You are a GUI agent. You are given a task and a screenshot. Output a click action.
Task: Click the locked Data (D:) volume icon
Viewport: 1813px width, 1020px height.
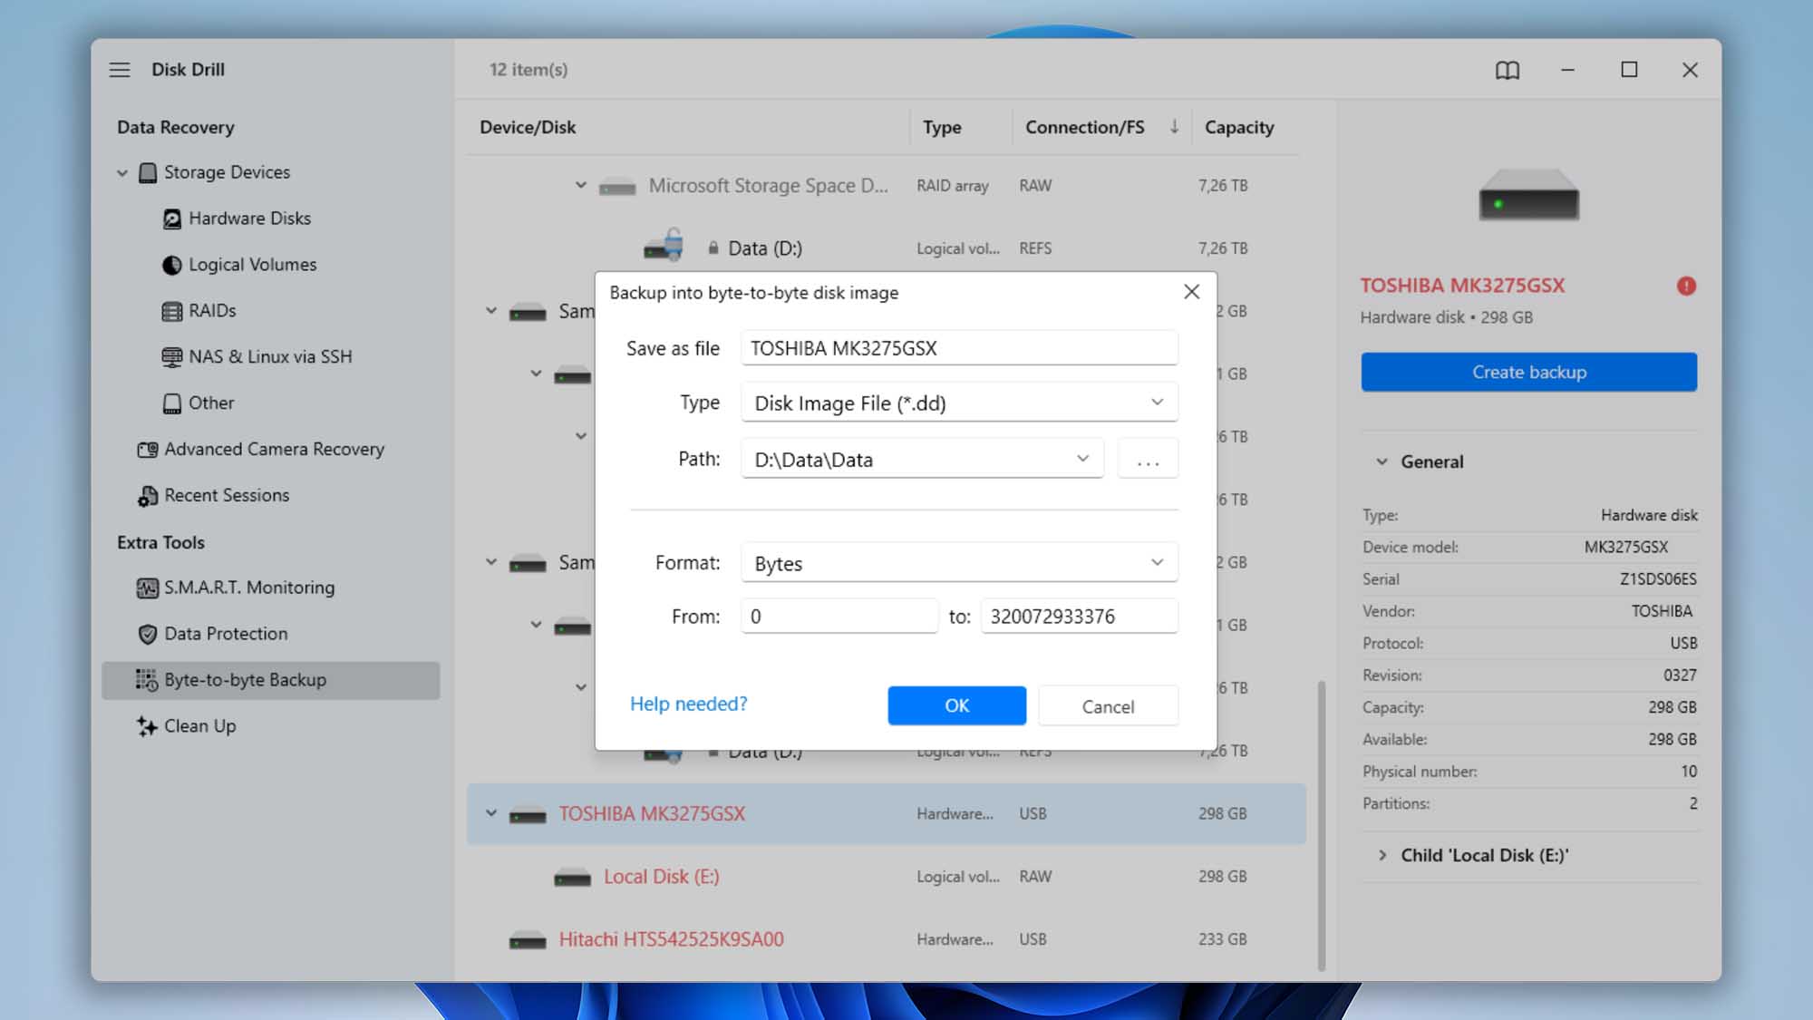pos(664,246)
